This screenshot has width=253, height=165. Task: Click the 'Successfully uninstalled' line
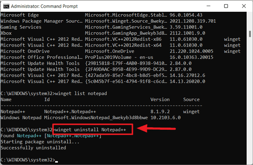tap(33, 148)
